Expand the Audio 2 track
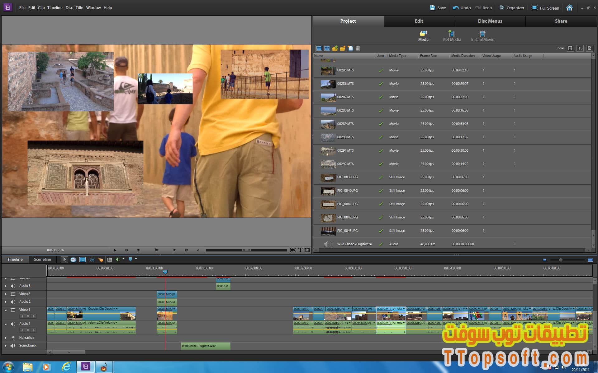Image resolution: width=598 pixels, height=373 pixels. [x=6, y=302]
